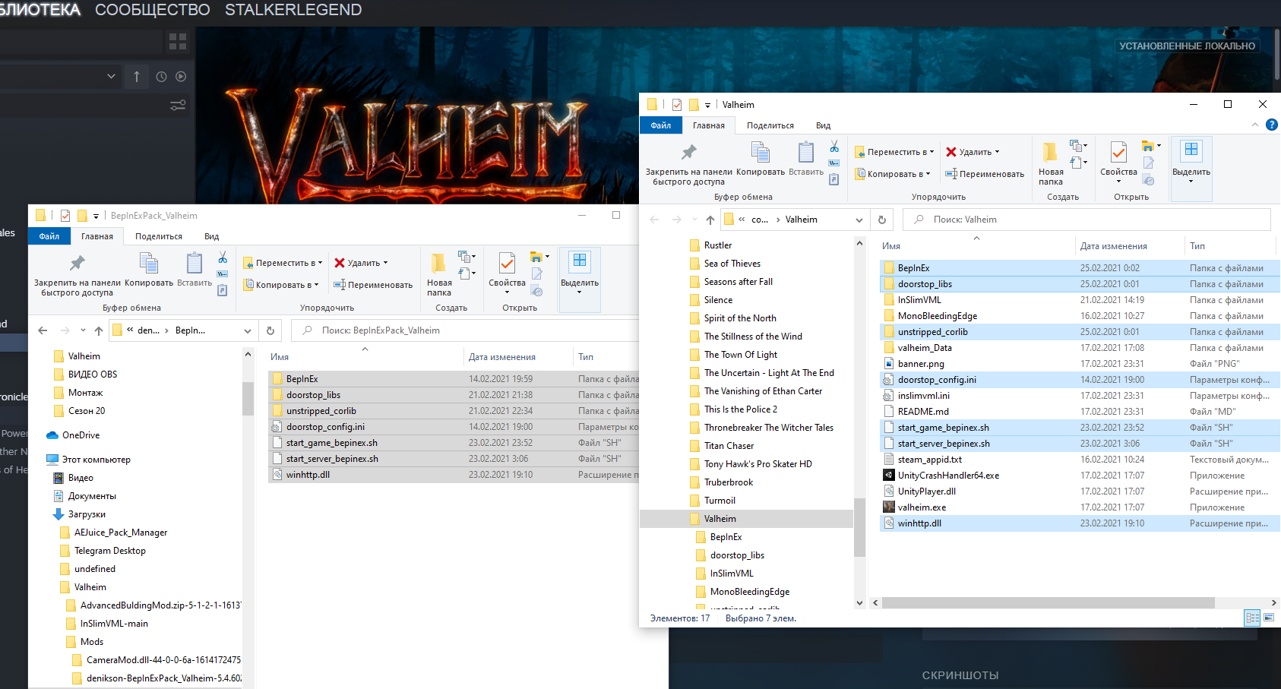1281x689 pixels.
Task: Switch Valheim window to large icons view
Action: pos(1269,618)
